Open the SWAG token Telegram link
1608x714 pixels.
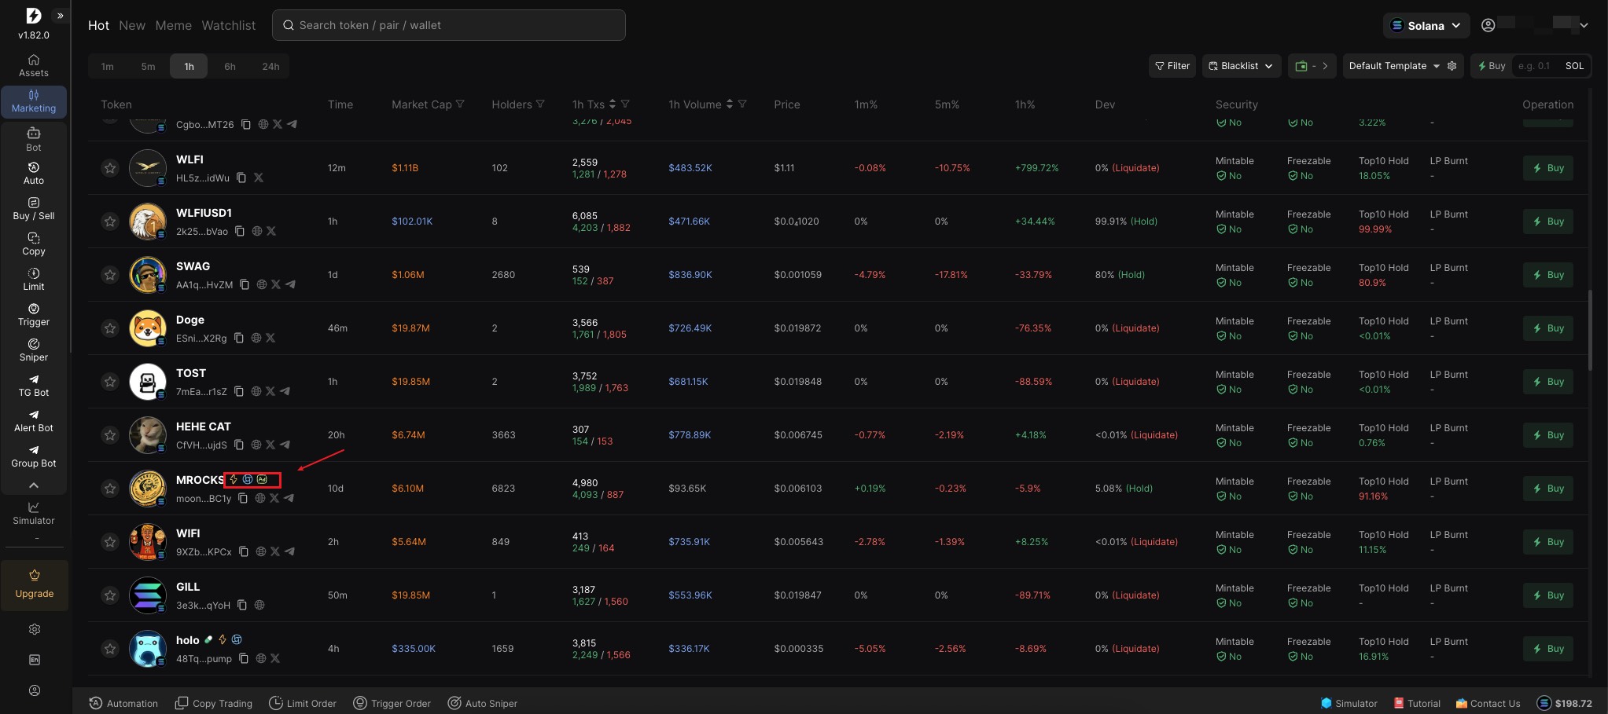[290, 284]
